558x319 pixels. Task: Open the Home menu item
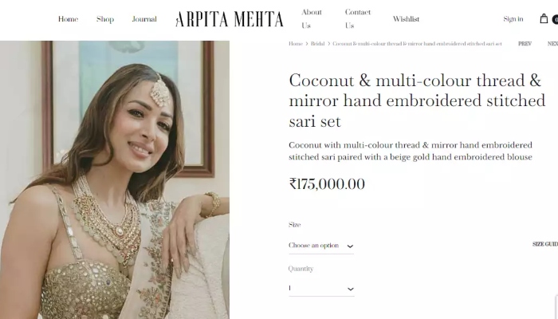click(68, 19)
